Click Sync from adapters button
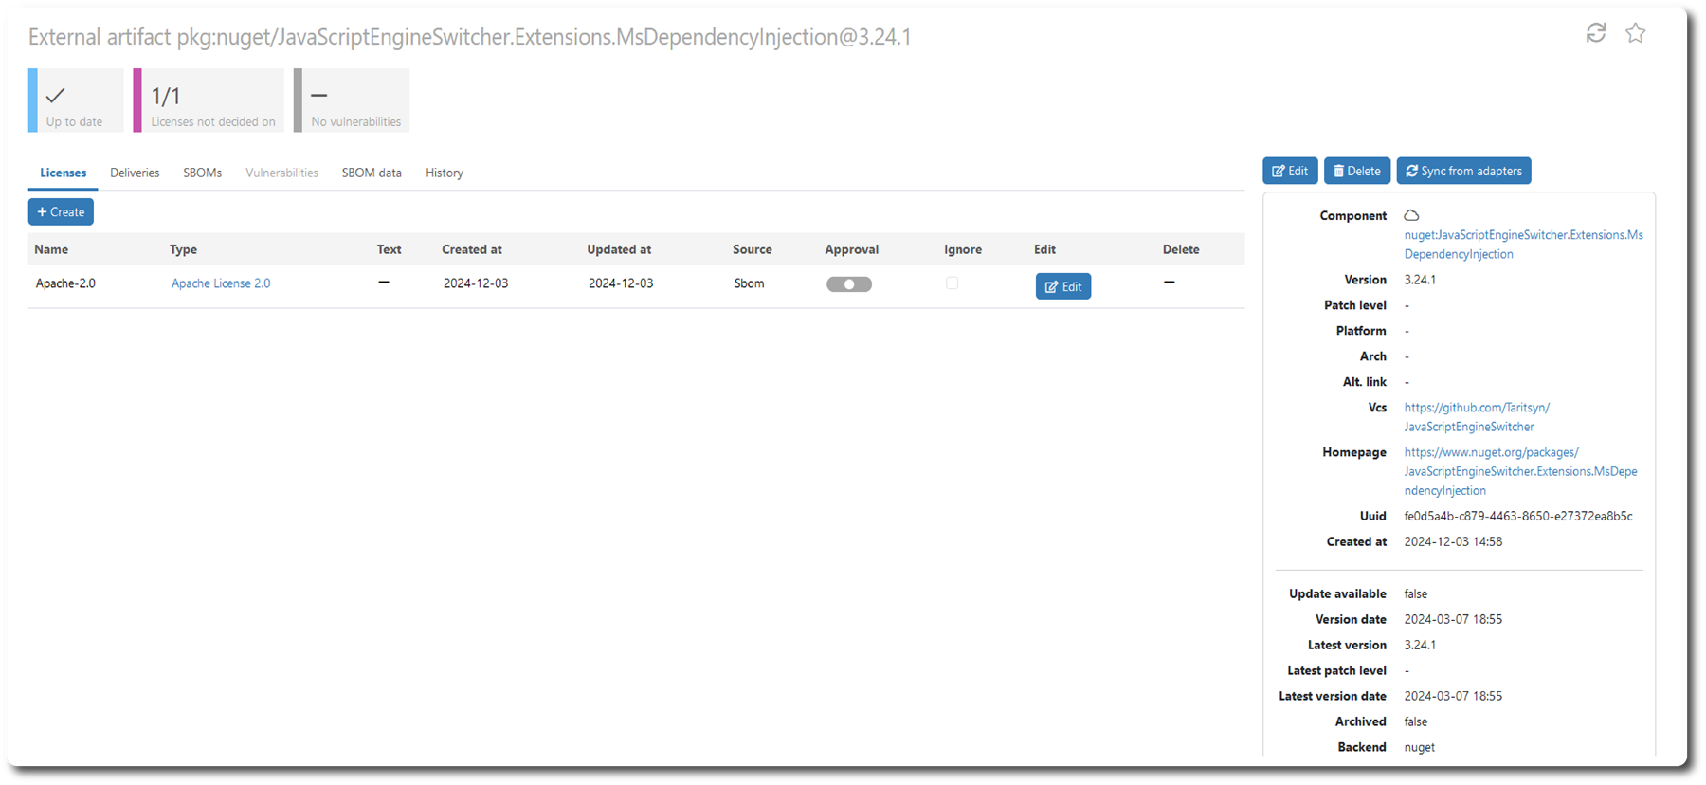Image resolution: width=1706 pixels, height=785 pixels. click(x=1463, y=171)
